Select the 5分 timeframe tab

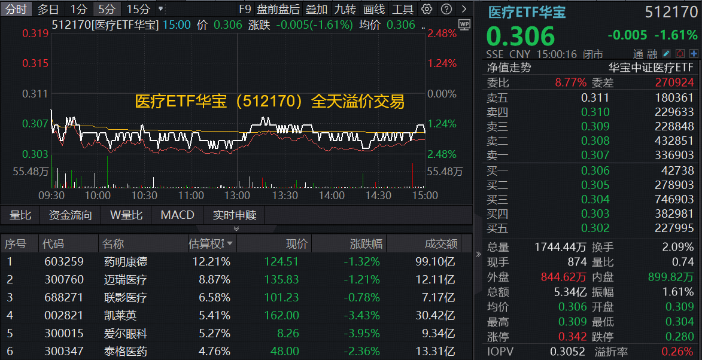(107, 9)
